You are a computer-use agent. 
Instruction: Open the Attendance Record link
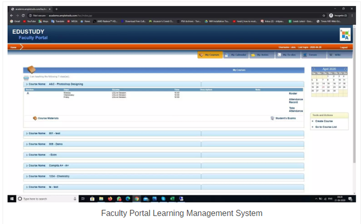(296, 101)
